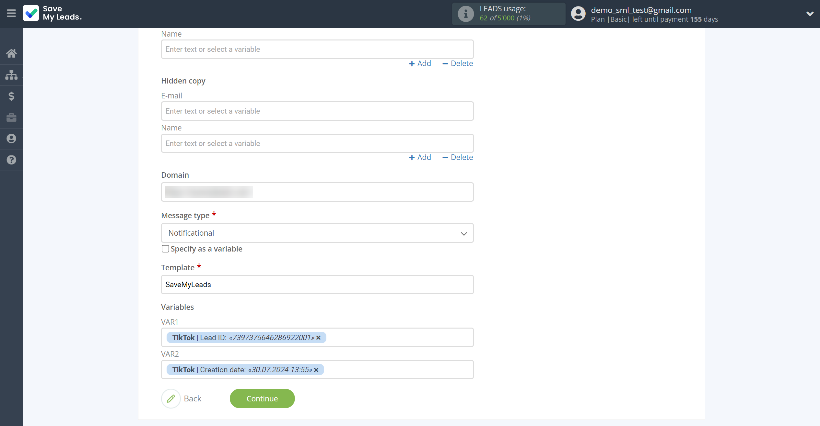
Task: Click the Continue button
Action: (262, 398)
